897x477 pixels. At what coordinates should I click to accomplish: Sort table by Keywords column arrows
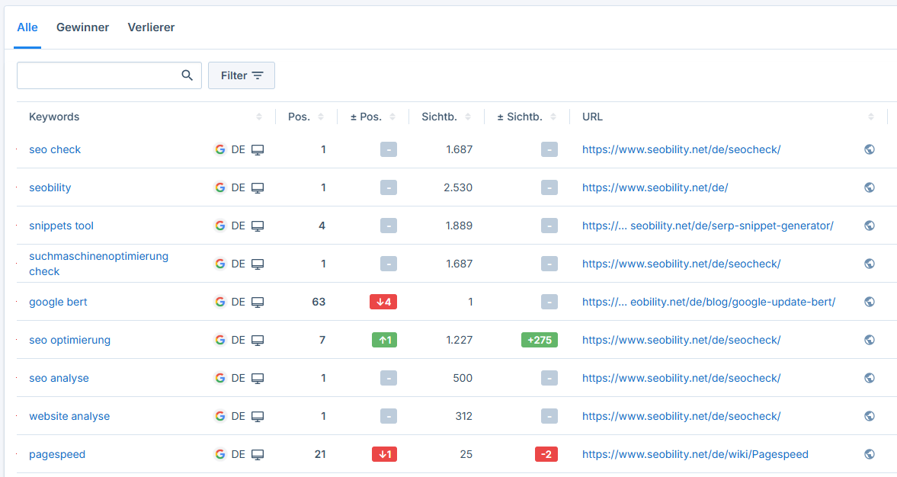pyautogui.click(x=259, y=117)
